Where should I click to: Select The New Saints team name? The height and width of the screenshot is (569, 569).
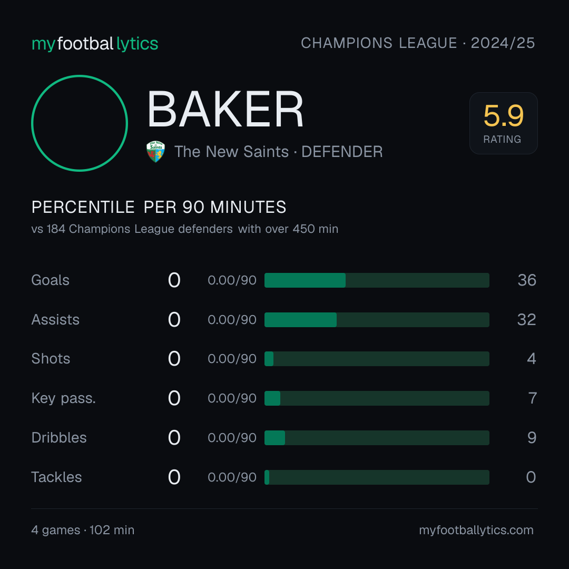[231, 152]
